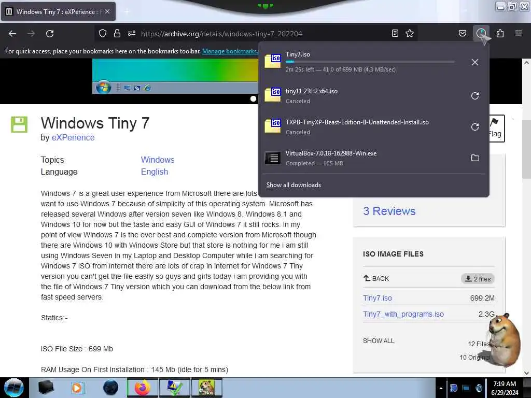
Task: Click the downloads toolbar button
Action: coord(481,33)
